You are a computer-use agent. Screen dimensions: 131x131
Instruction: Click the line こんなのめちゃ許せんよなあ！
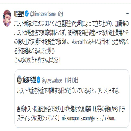[x=38, y=60]
